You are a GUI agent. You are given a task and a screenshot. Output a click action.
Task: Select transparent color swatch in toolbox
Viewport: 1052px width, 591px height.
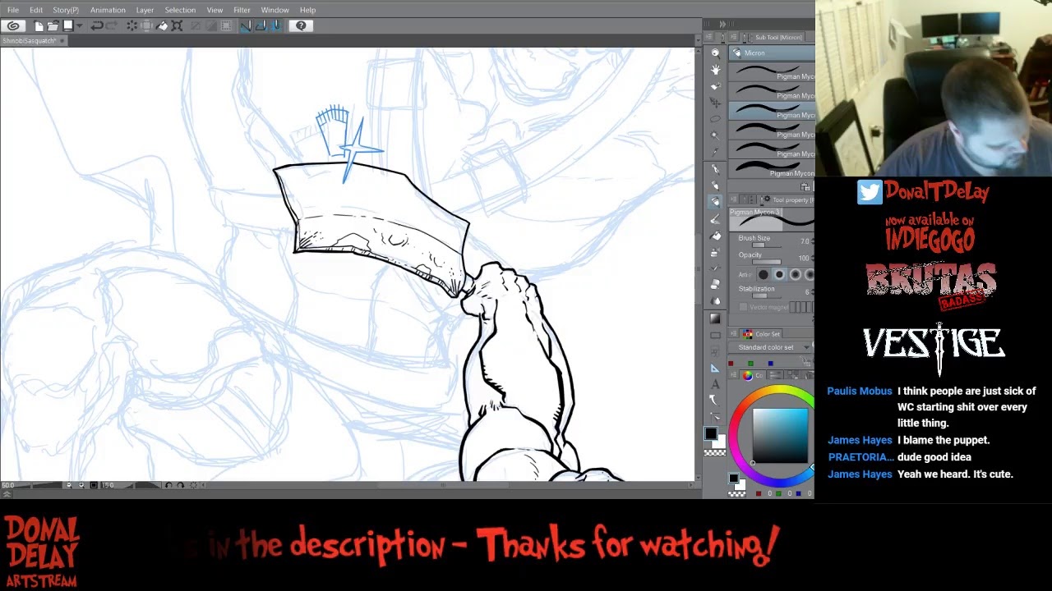(715, 452)
